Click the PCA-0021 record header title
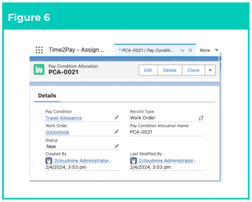Screen dimensions: 252x202 click(64, 72)
